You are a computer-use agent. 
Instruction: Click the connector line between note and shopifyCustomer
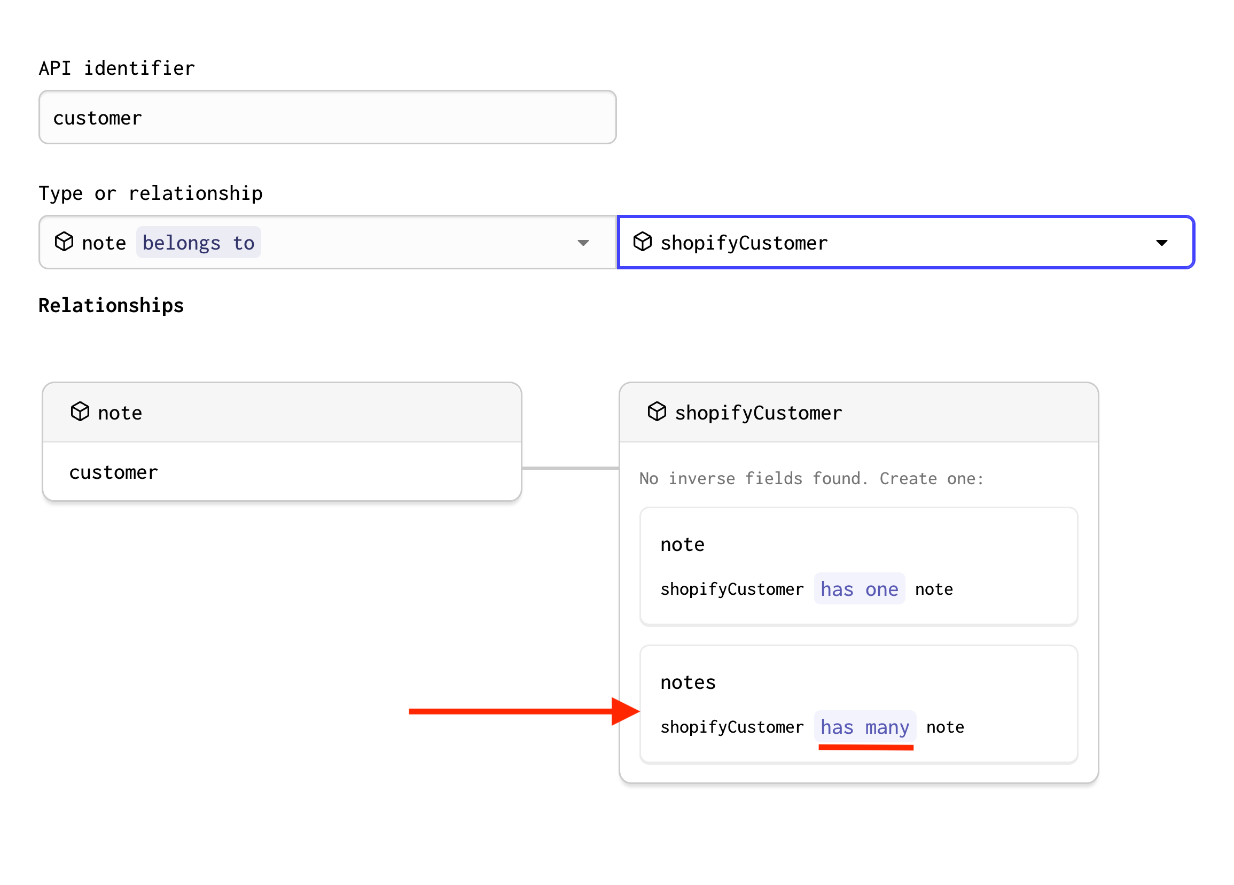point(570,469)
